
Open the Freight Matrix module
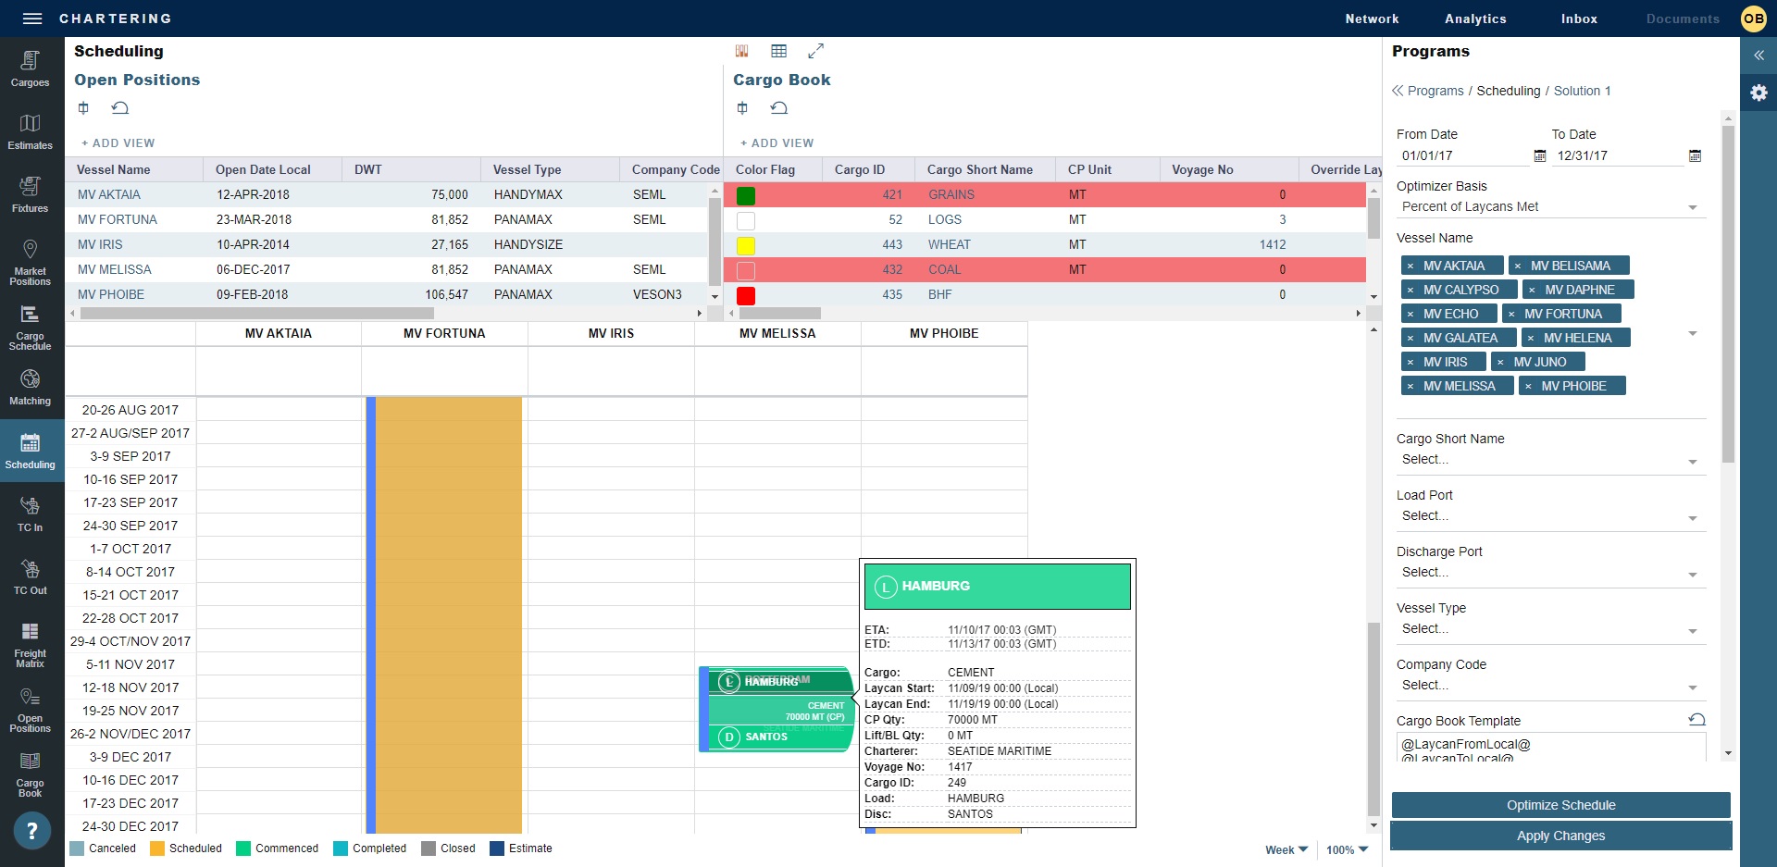point(31,643)
